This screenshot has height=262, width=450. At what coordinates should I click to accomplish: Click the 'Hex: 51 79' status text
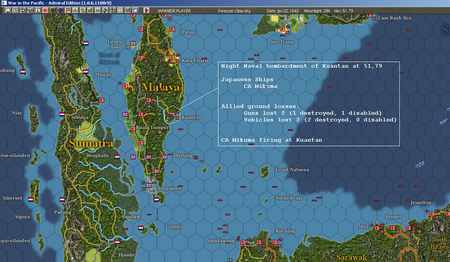click(343, 11)
